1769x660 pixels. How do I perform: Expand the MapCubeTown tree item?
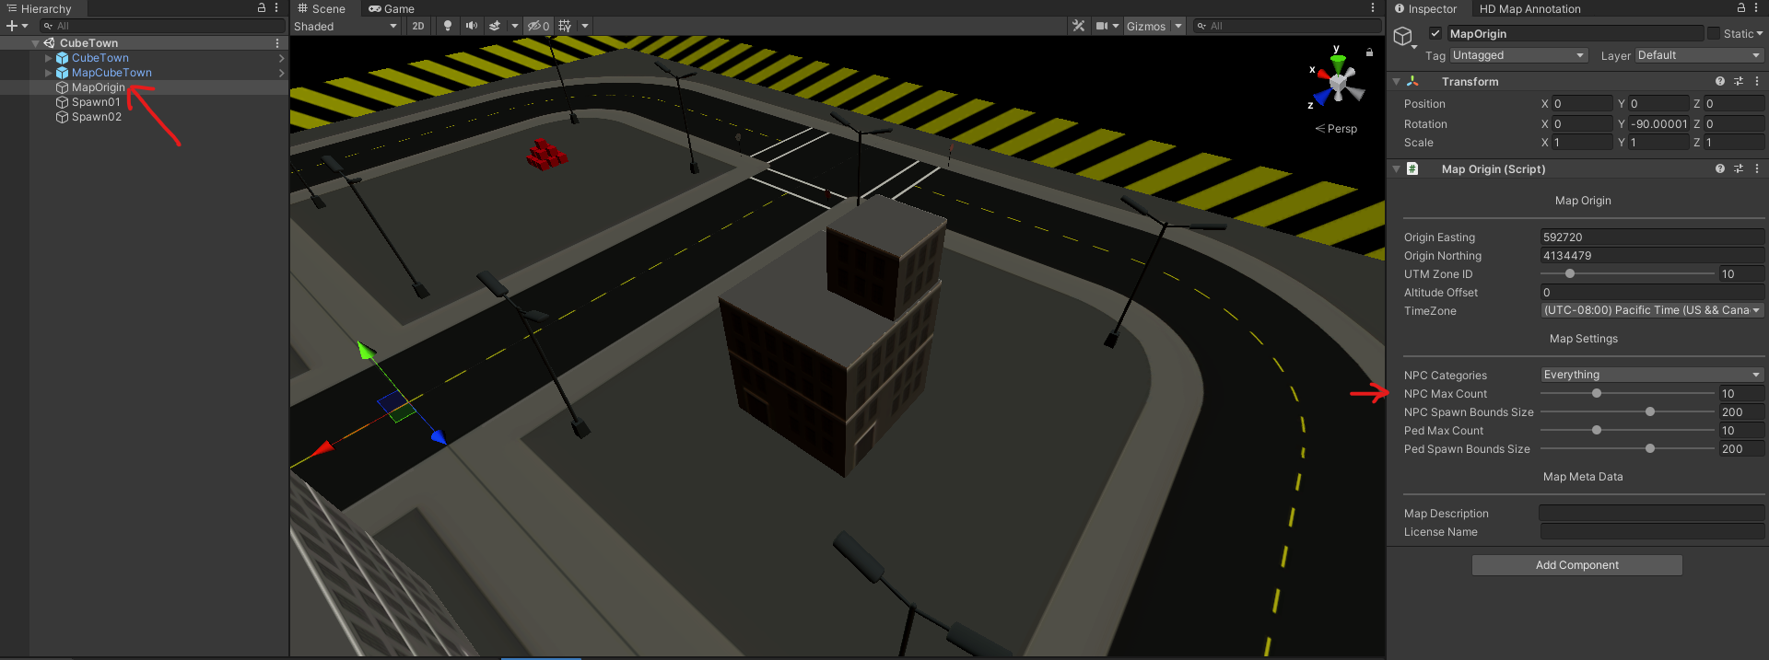click(49, 73)
